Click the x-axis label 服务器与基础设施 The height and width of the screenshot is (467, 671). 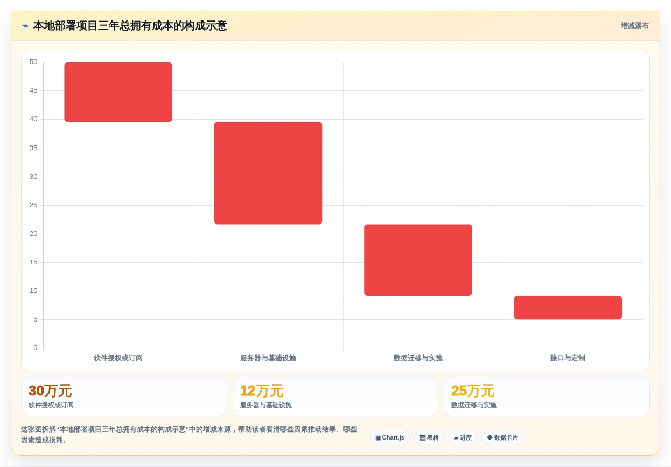(x=268, y=358)
